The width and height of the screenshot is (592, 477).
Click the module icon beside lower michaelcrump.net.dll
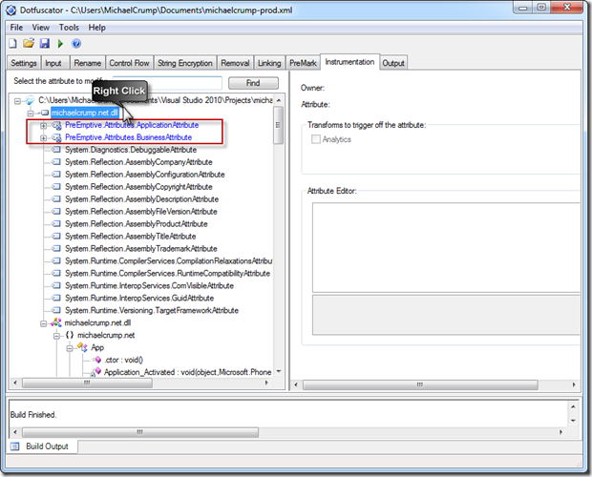[x=56, y=322]
